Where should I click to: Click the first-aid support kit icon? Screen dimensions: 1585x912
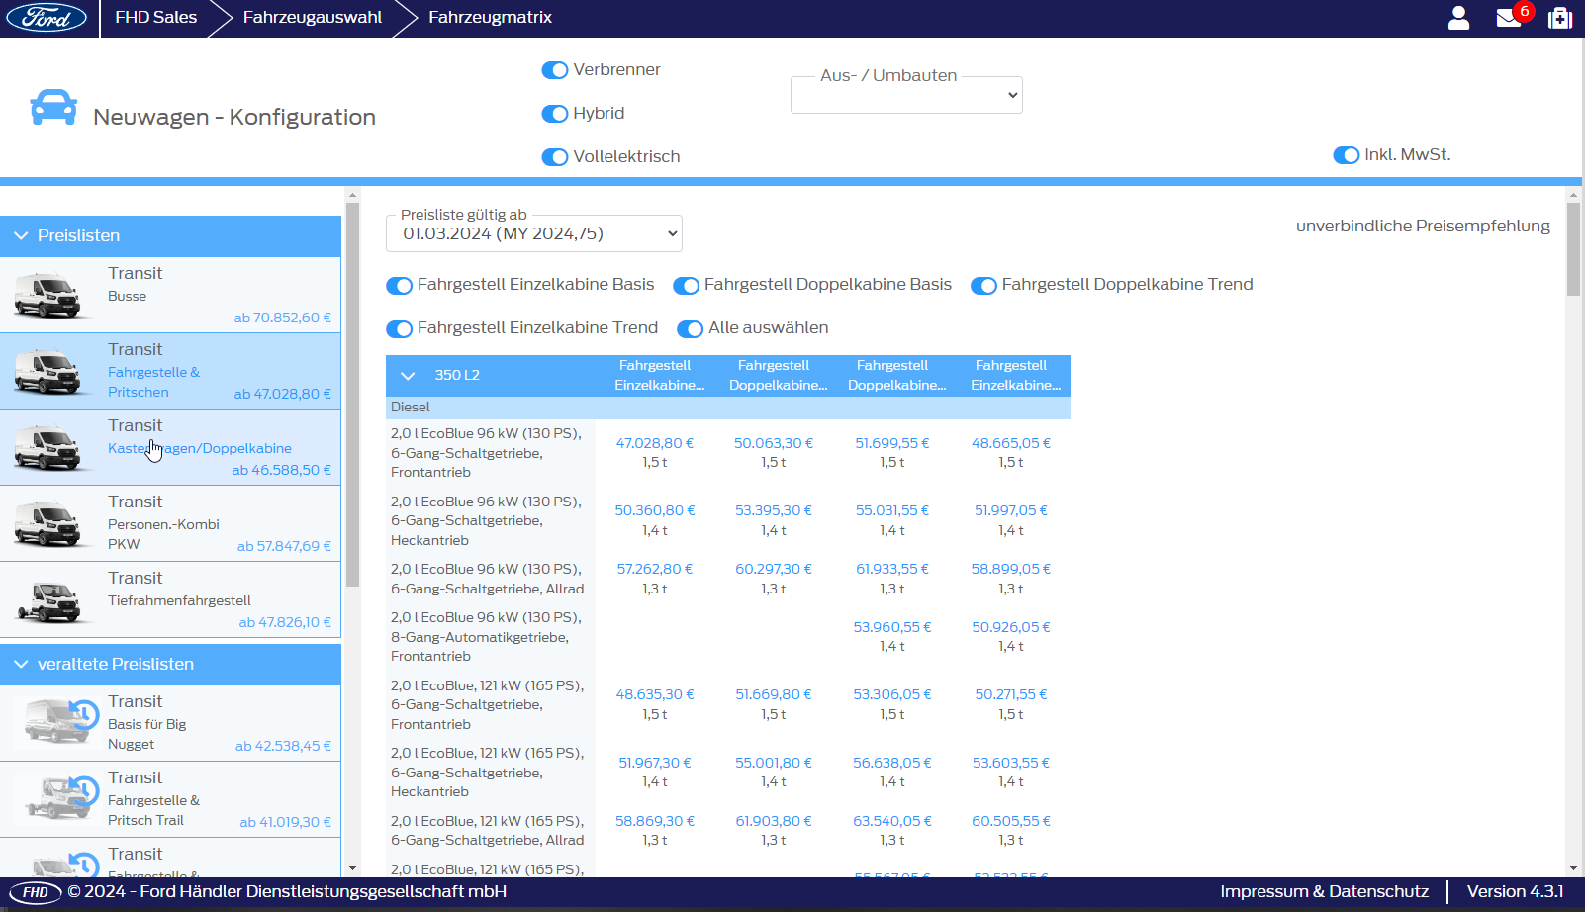pos(1560,18)
